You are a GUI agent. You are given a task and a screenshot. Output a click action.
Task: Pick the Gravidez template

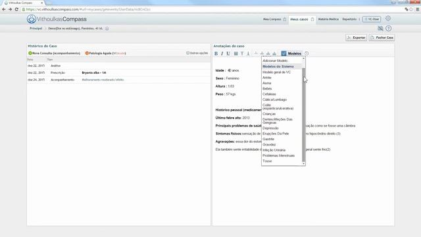pos(269,145)
